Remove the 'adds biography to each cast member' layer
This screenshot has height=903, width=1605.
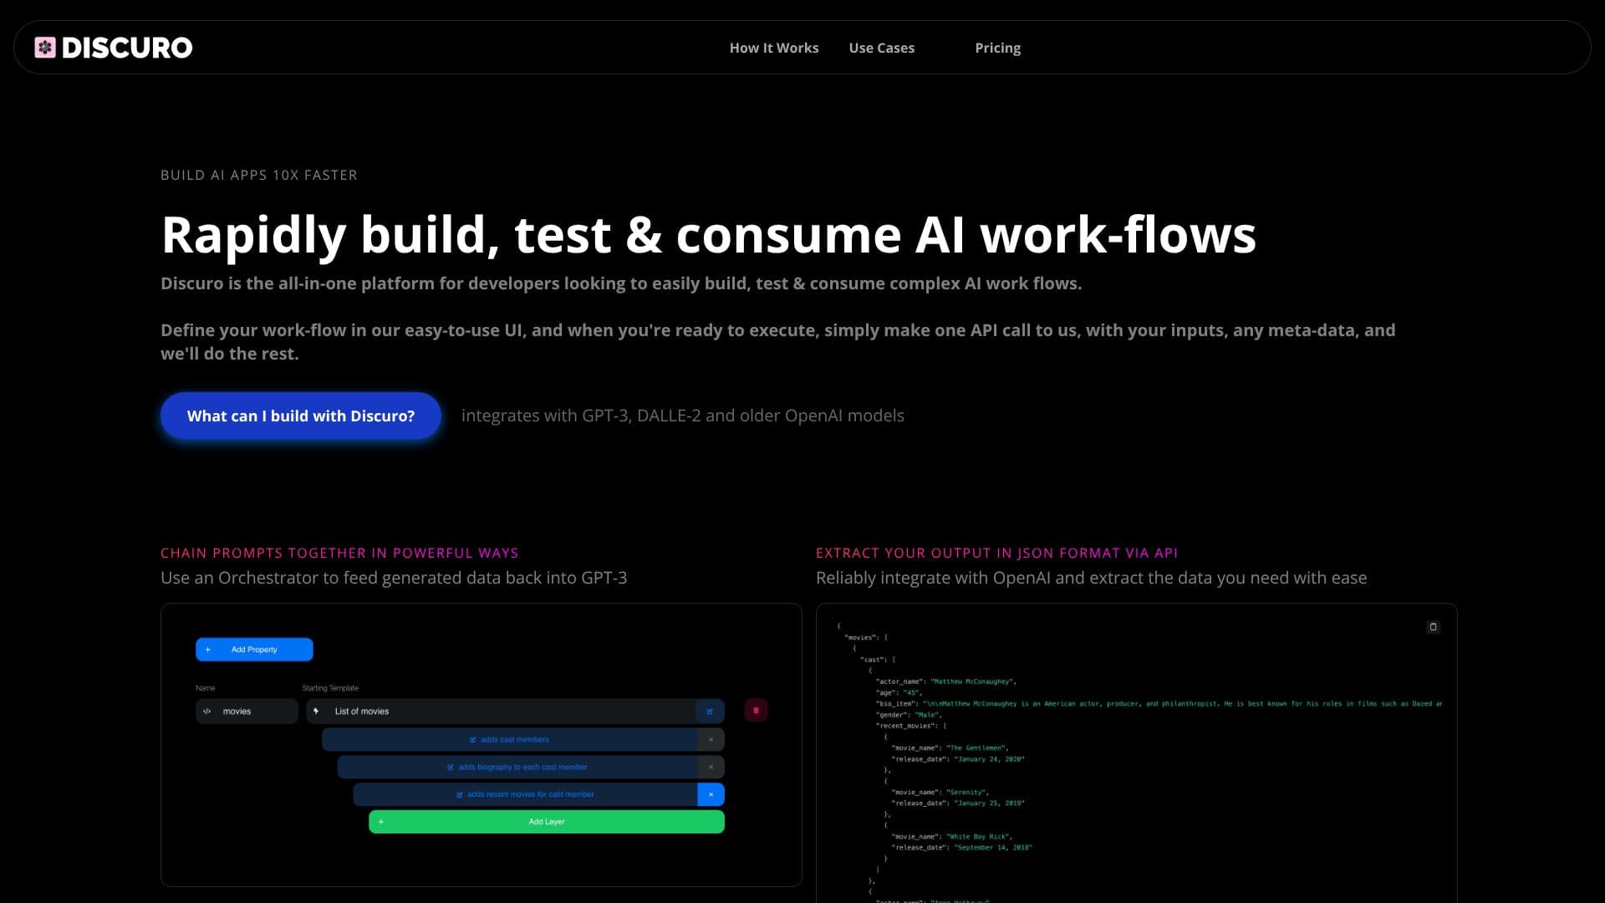tap(711, 768)
